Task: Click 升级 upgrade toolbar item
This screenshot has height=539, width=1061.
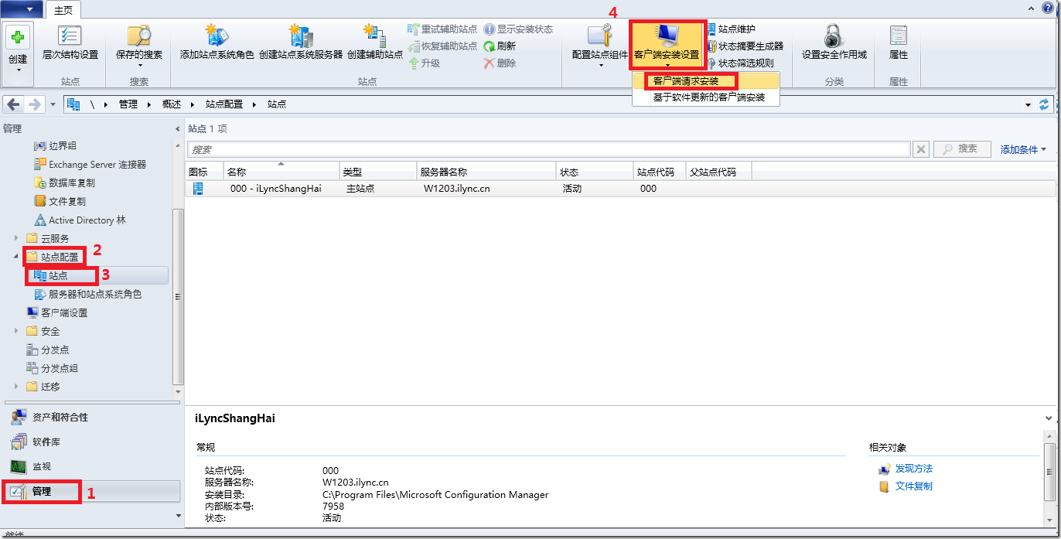Action: tap(425, 63)
